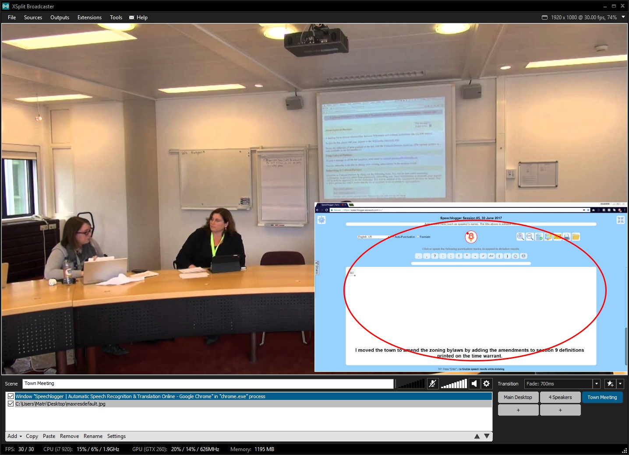Screen dimensions: 629x455
Task: Insert exclamation mark punctuation in Speechlogger
Action: coord(459,256)
